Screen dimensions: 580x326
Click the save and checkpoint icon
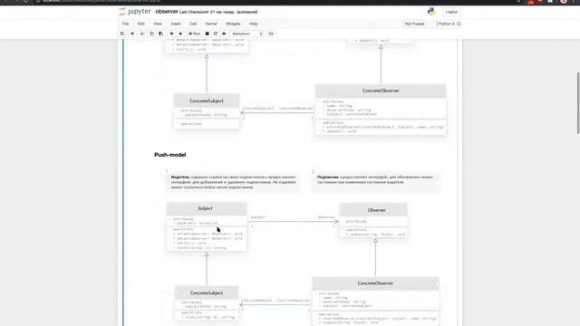[x=122, y=34]
